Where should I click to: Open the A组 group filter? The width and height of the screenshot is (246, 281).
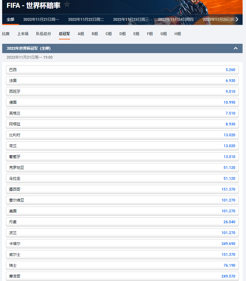(81, 34)
